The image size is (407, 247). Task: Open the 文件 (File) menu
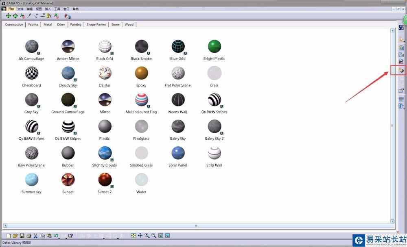pyautogui.click(x=20, y=9)
